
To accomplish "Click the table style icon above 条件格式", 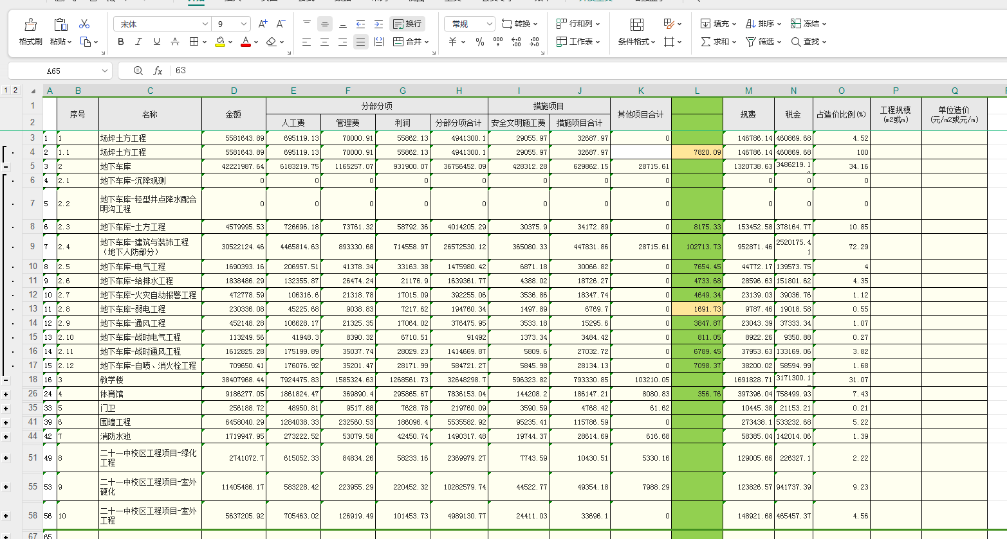I will pos(637,24).
